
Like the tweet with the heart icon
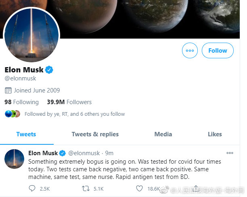tap(139, 188)
